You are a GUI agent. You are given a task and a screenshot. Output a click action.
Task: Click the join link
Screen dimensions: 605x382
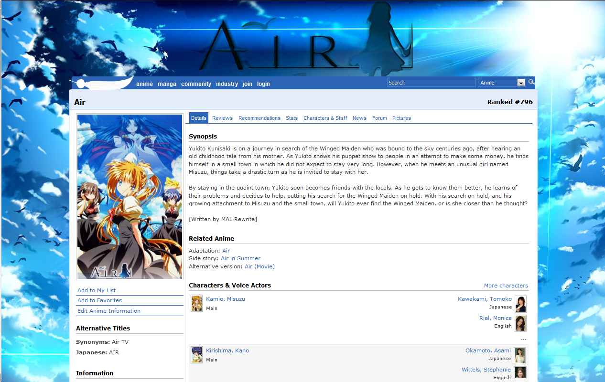point(247,84)
